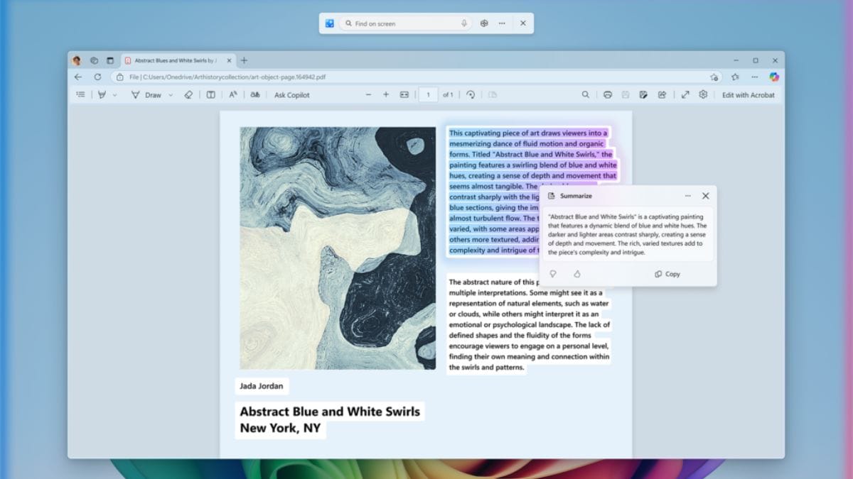Open browser Settings and more menu
This screenshot has width=853, height=479.
[x=755, y=77]
